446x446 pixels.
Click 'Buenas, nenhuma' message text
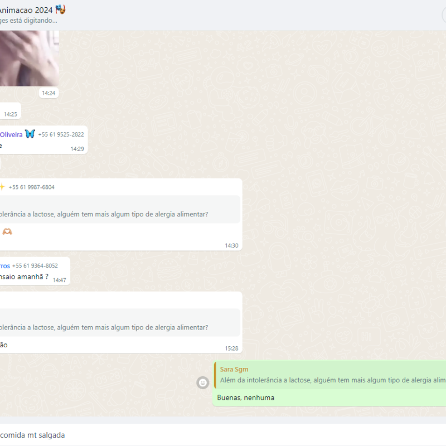(246, 397)
